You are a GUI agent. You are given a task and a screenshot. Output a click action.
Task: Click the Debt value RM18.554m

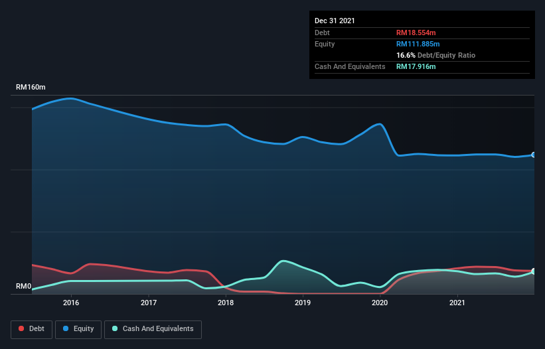[416, 33]
